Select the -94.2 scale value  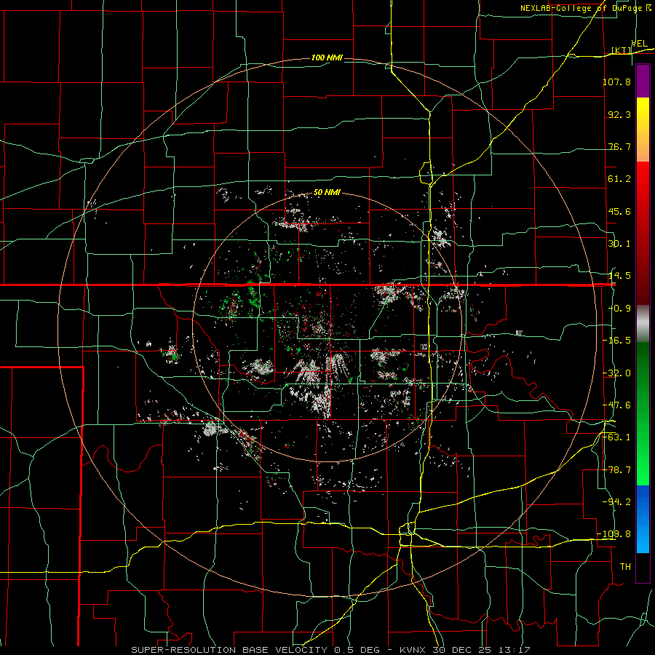[616, 502]
